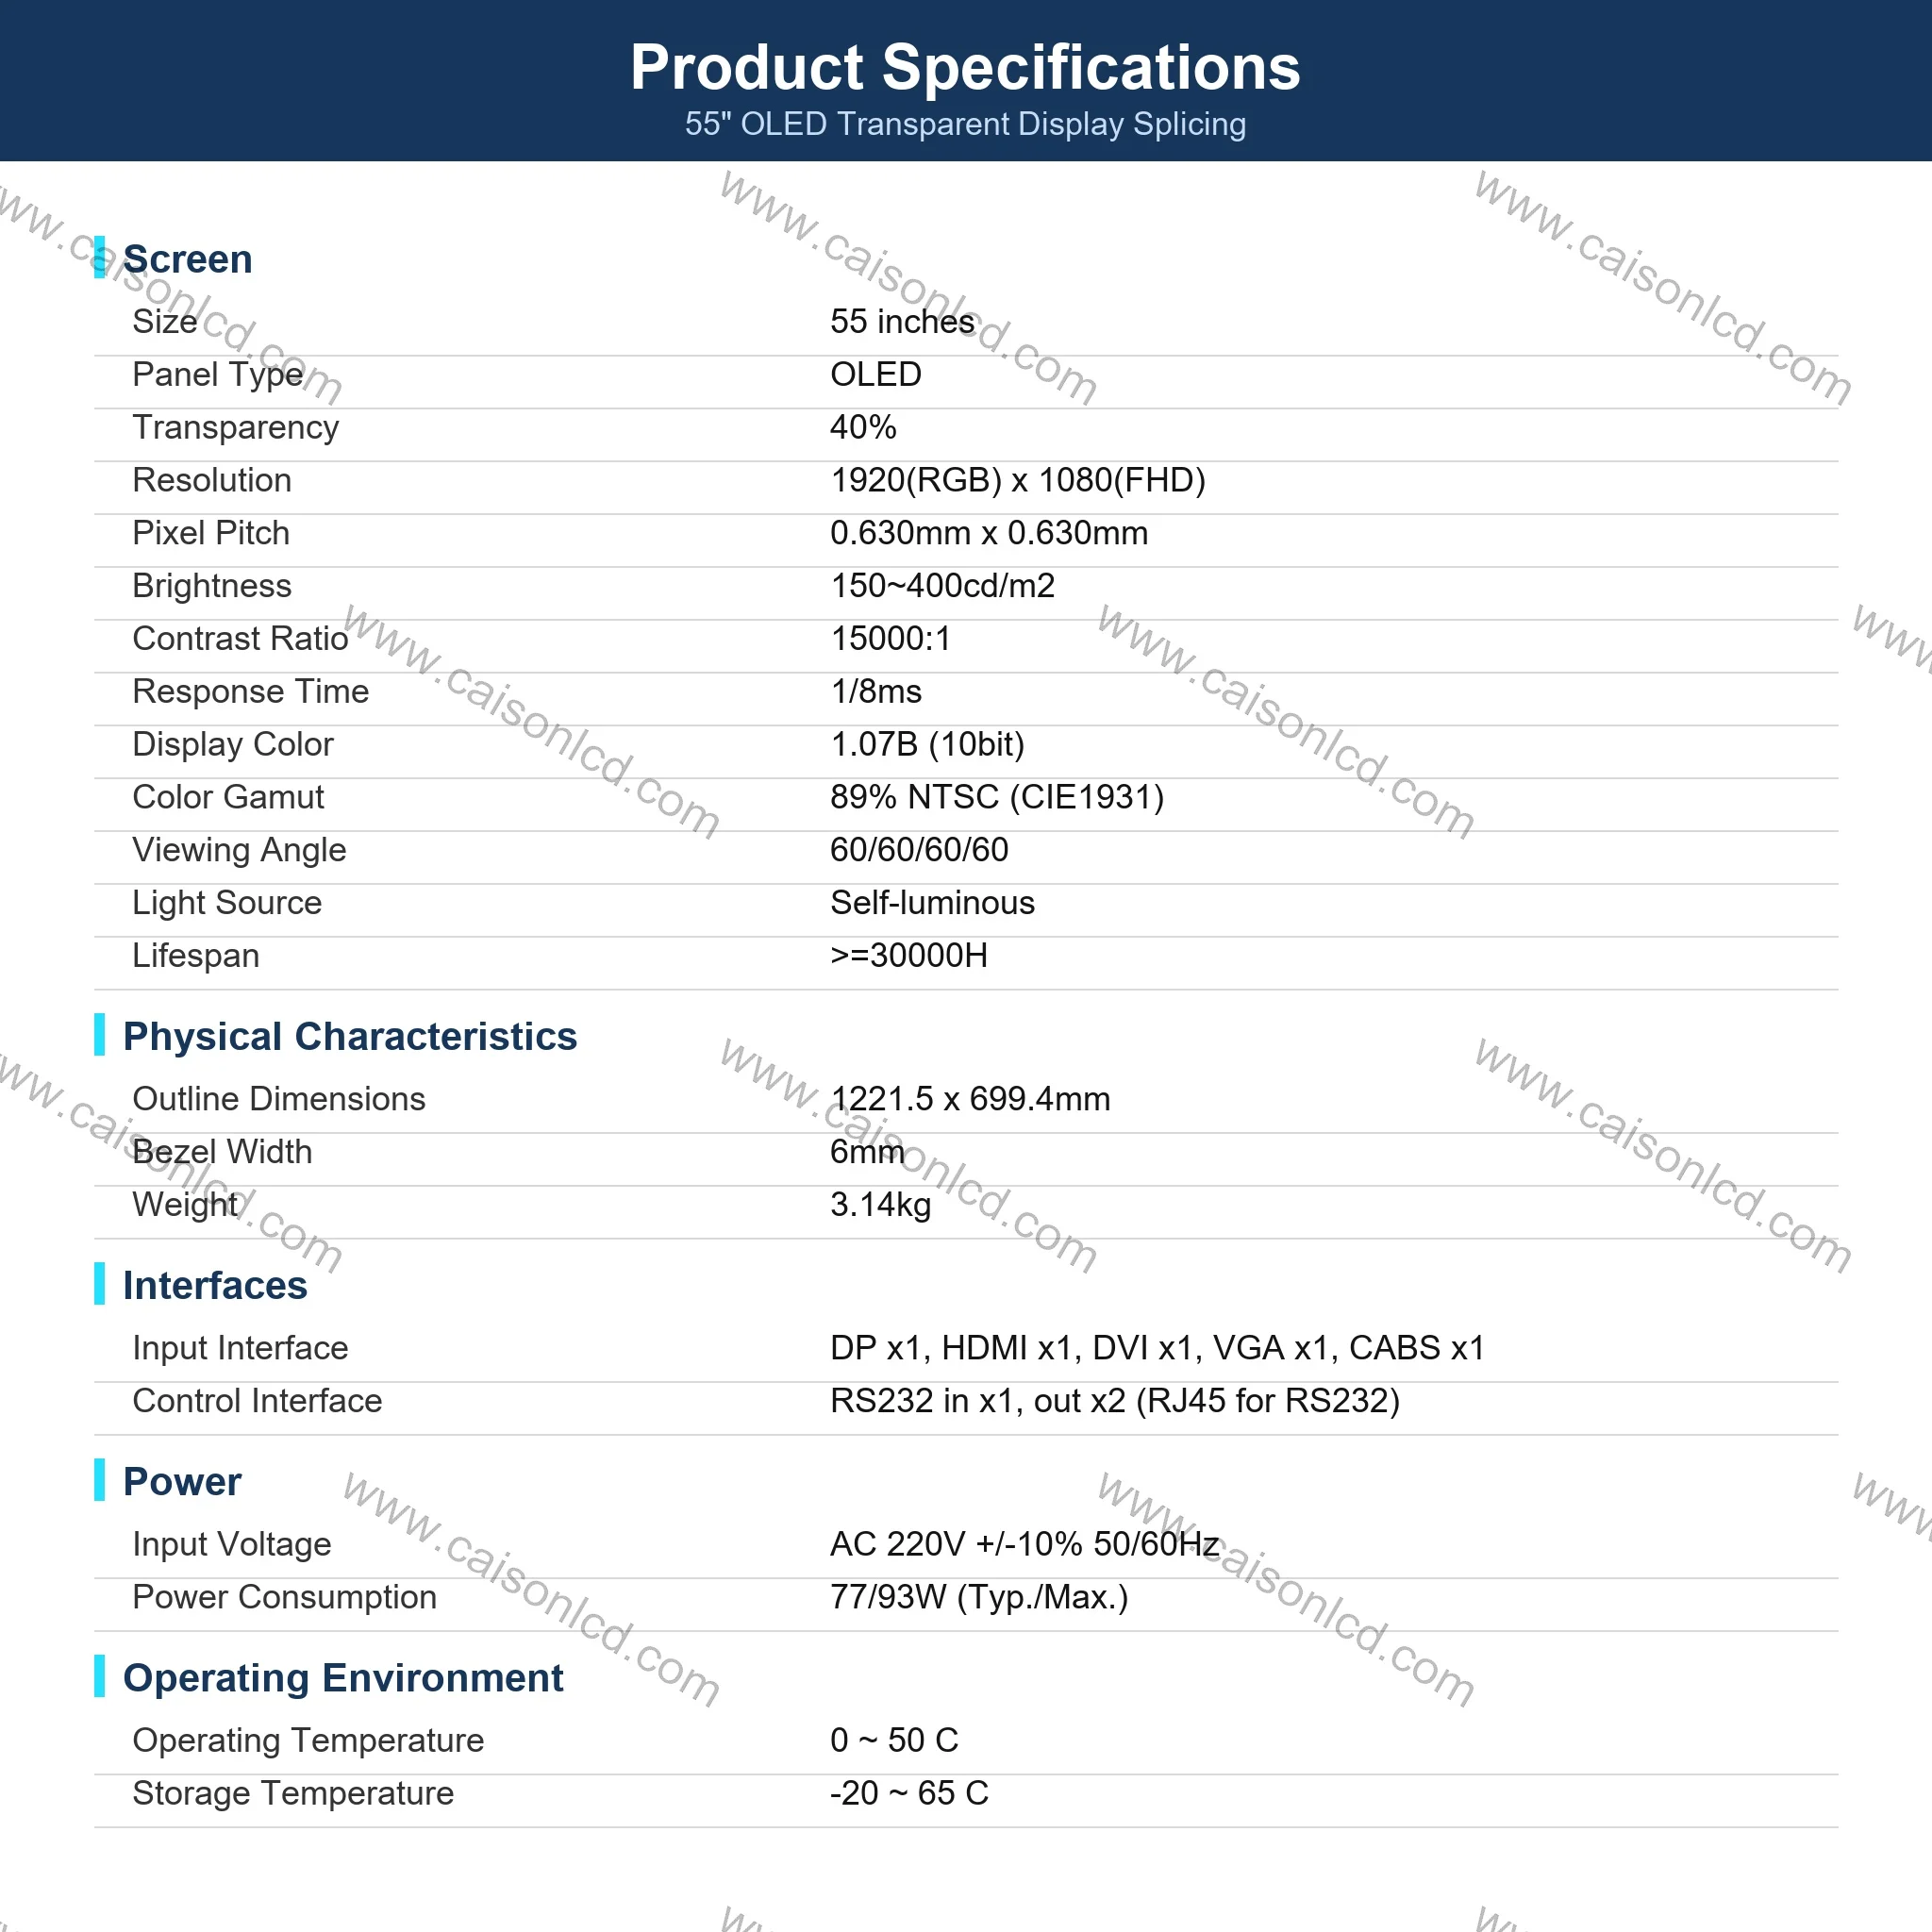Click the cyan marker beside Interfaces heading
This screenshot has height=1932, width=1932.
(x=99, y=1283)
